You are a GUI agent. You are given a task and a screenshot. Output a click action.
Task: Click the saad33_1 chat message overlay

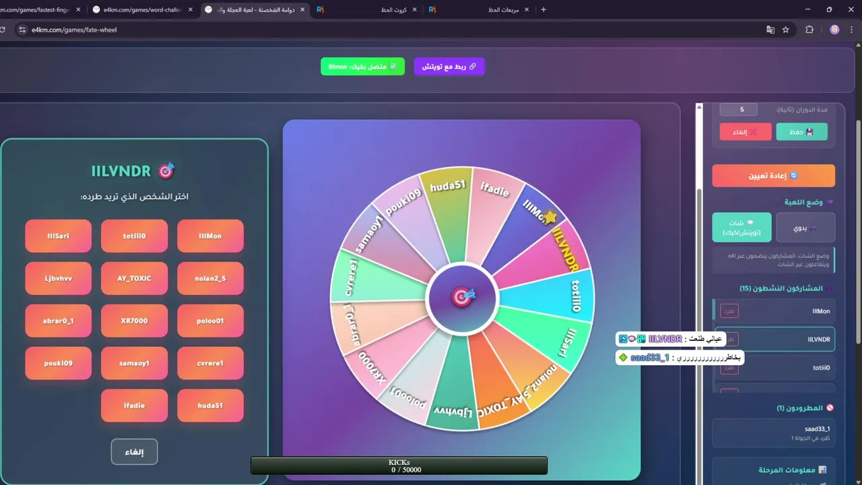tap(679, 357)
